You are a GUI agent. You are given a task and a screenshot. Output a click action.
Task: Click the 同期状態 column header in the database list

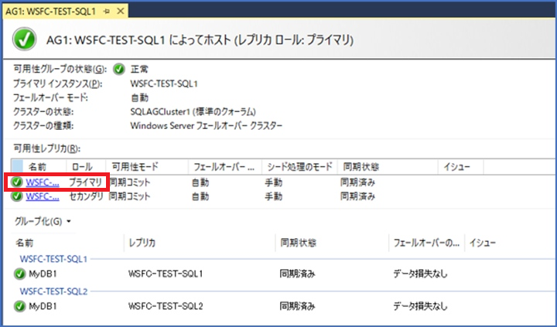coord(298,243)
